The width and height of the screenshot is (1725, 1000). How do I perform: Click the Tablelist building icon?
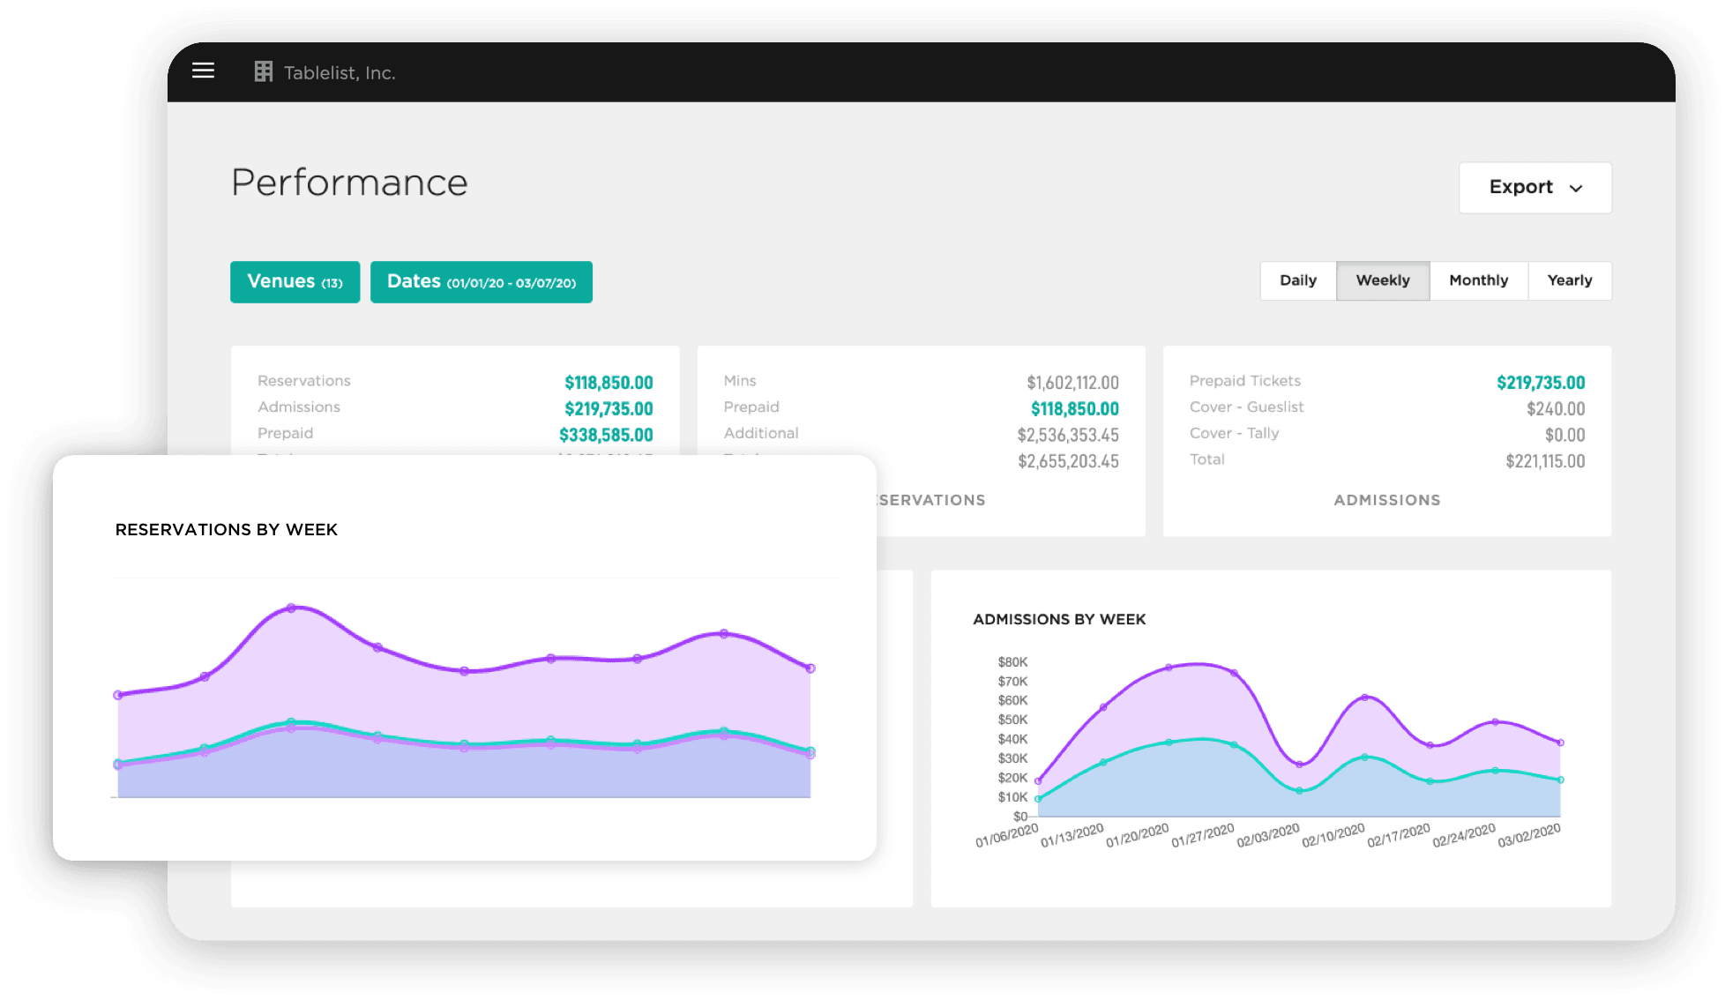[x=264, y=71]
